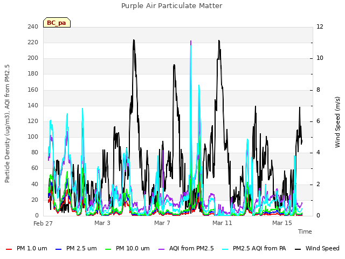Click the '200' left axis tick label

tap(33, 58)
